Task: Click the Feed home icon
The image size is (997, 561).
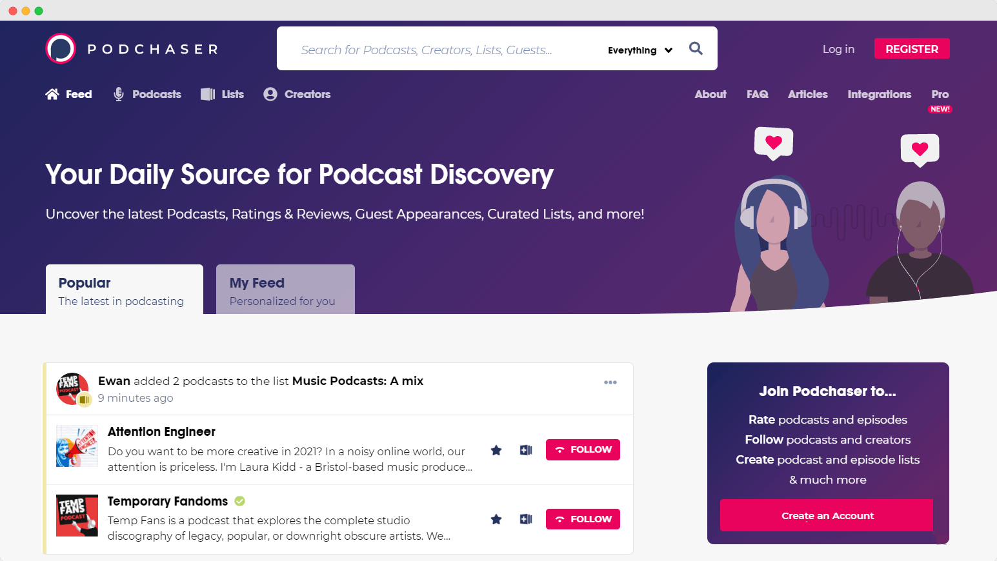Action: click(x=52, y=94)
